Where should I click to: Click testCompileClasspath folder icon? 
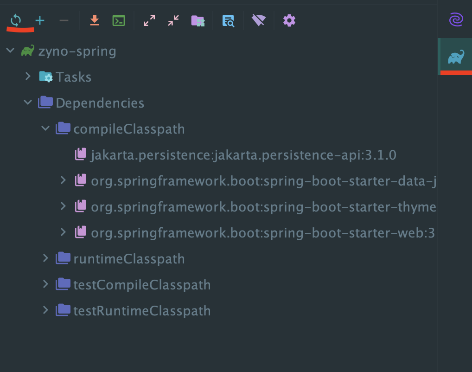tap(63, 284)
